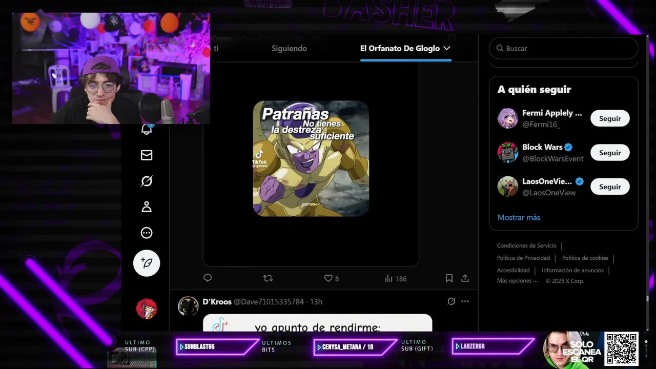This screenshot has height=369, width=656.
Task: Open more options circle icon in sidebar
Action: (x=147, y=233)
